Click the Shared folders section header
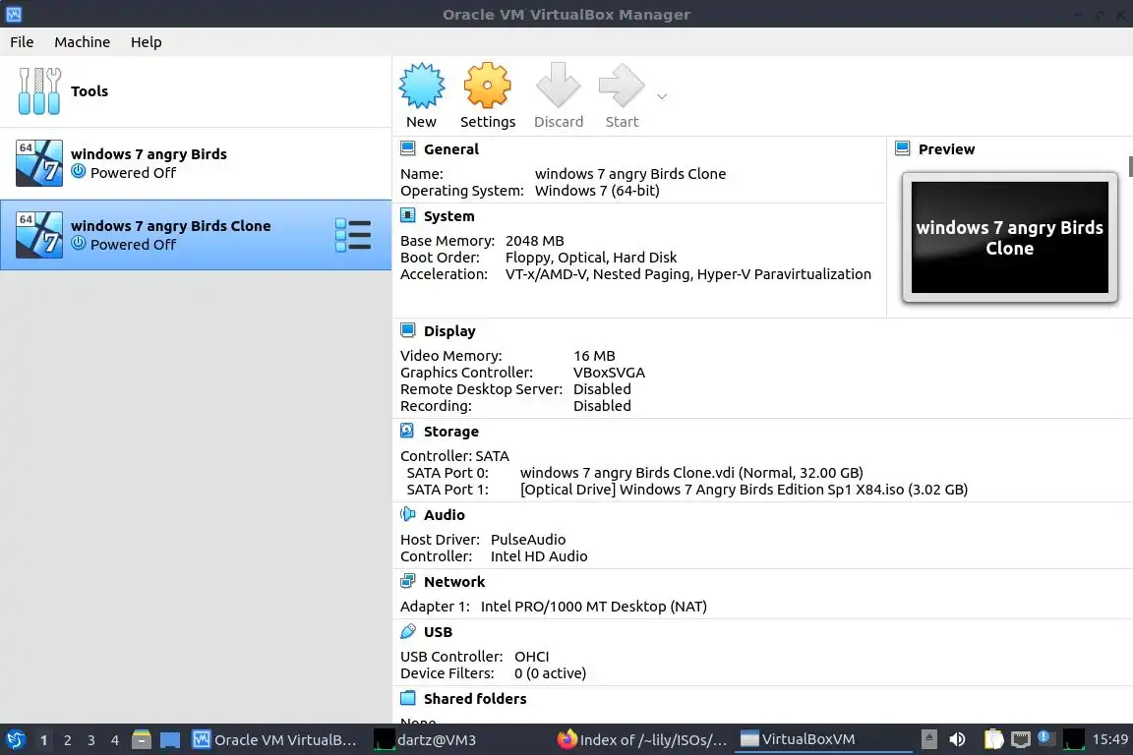Screen dimensions: 1133x755 (475, 699)
